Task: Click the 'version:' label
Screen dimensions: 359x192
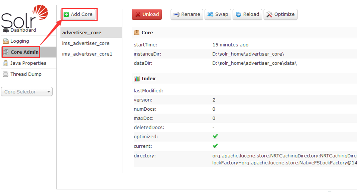Action: (x=143, y=100)
